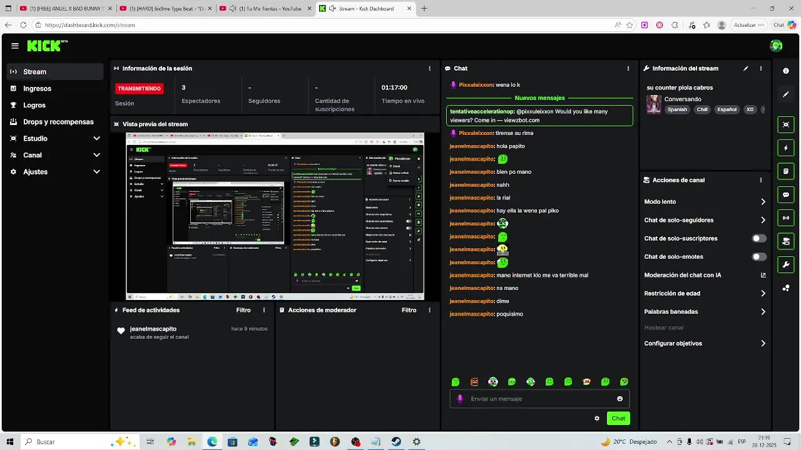Toggle the note page icon in right sidebar
801x450 pixels.
786,171
